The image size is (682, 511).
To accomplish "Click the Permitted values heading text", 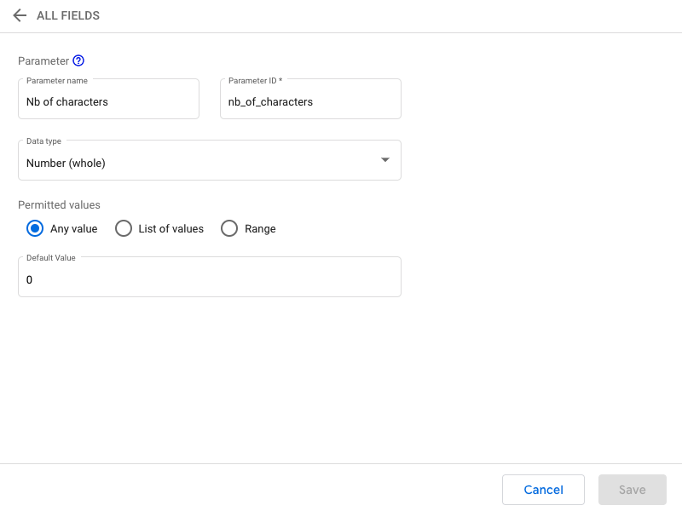I will pyautogui.click(x=59, y=205).
